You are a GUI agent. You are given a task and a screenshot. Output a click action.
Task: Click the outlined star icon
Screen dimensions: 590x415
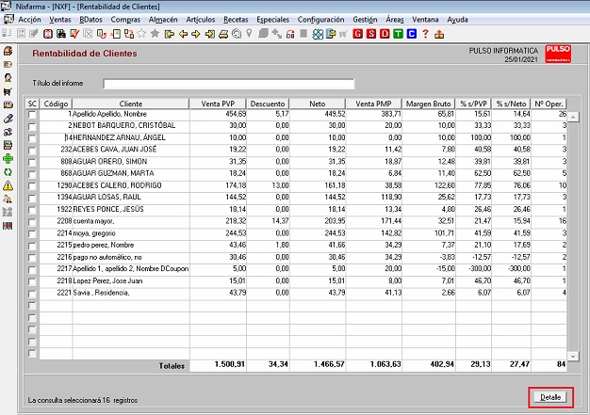click(141, 34)
